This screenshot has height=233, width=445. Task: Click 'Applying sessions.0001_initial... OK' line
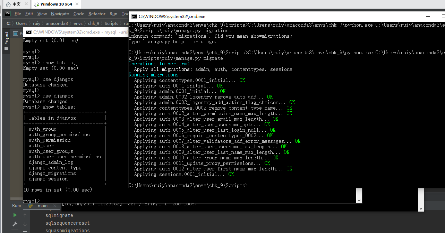click(x=184, y=174)
